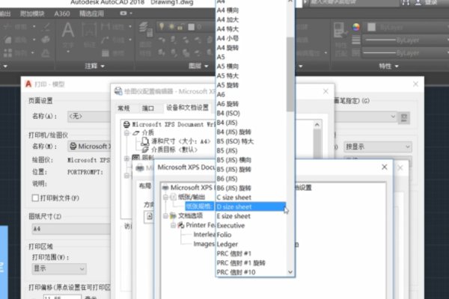Click the ribbon display toggle icon after 精选应用
The image size is (449, 299).
coord(123,13)
